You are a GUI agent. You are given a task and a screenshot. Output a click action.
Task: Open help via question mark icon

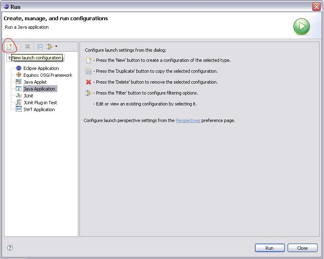[x=10, y=248]
